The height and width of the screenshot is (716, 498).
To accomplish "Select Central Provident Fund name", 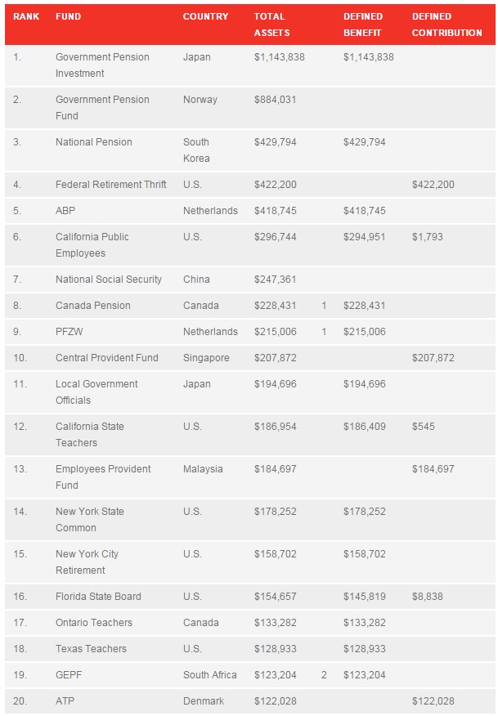I will coord(105,358).
